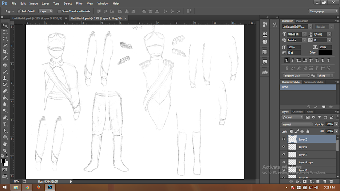This screenshot has width=340, height=191.
Task: Enable Show Transform Controls checkbox
Action: coord(59,11)
